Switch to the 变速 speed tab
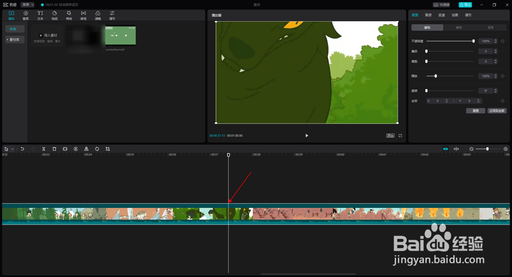This screenshot has height=277, width=512. pos(442,15)
